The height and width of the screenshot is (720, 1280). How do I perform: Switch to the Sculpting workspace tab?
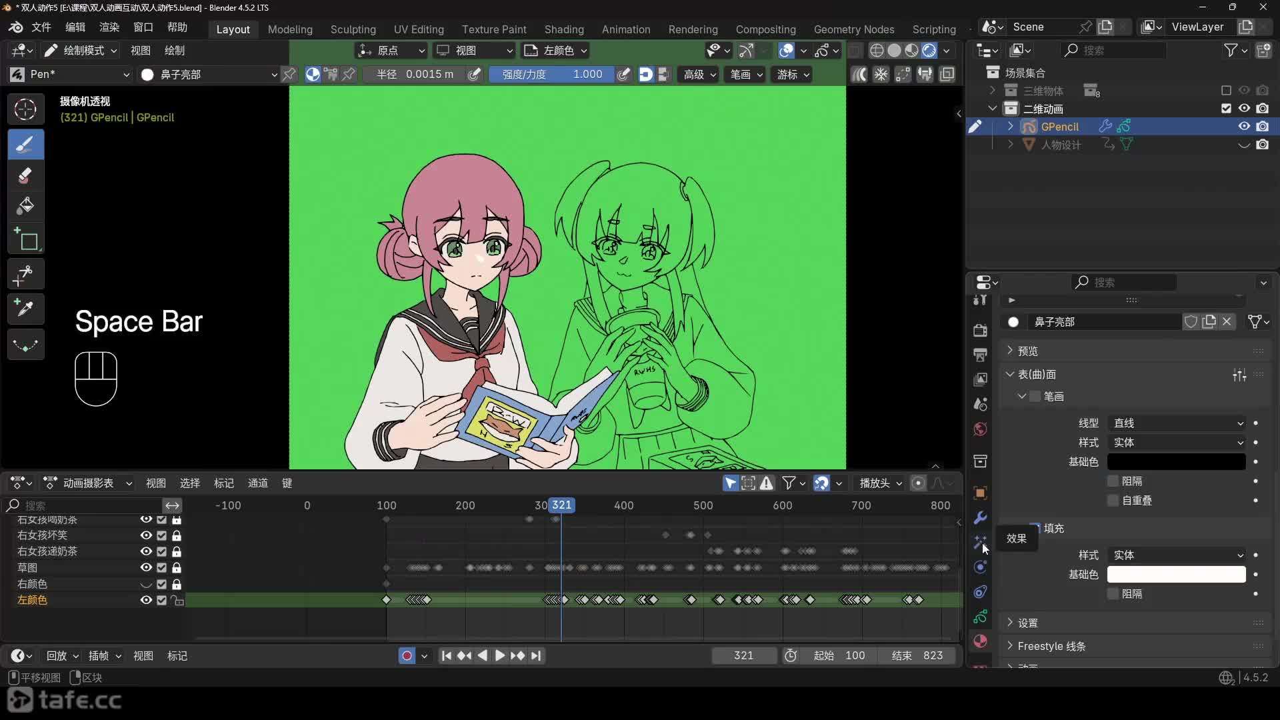coord(353,29)
